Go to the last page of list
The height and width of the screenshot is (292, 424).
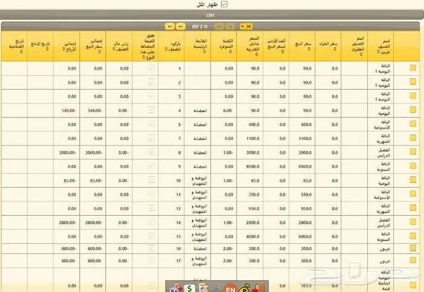pyautogui.click(x=170, y=26)
